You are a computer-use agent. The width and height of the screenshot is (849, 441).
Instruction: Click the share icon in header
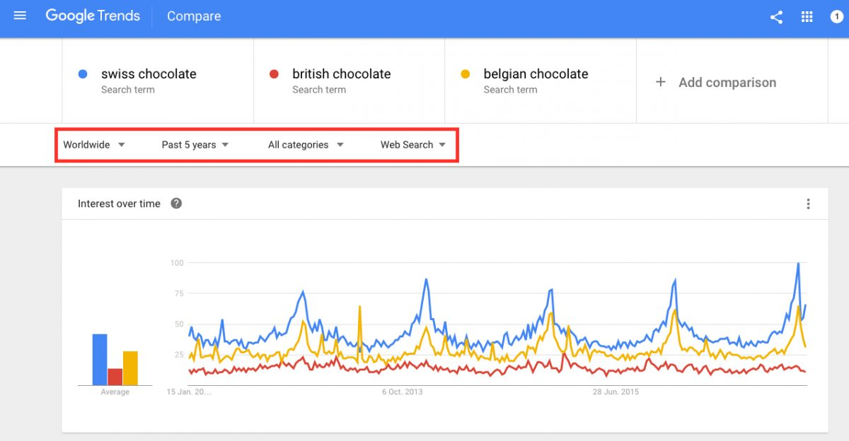coord(776,17)
